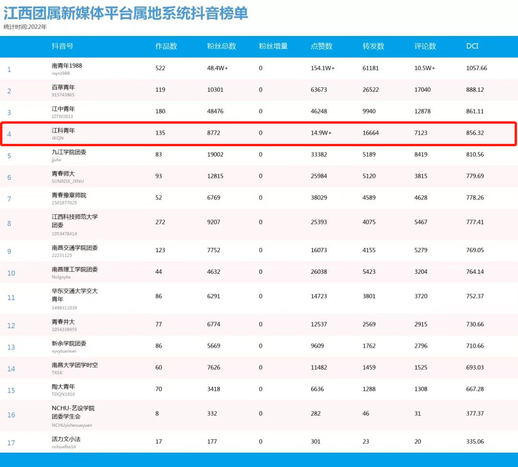Select the 南昌交通学院团委 account name
The width and height of the screenshot is (518, 467).
click(x=75, y=248)
